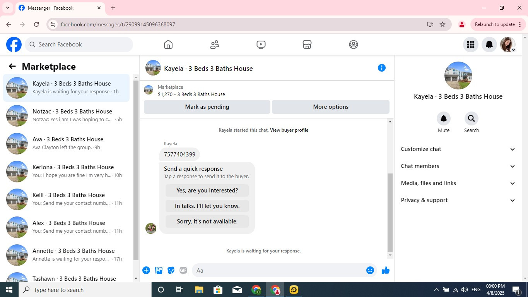Image resolution: width=528 pixels, height=297 pixels.
Task: Open Annette conversation in list
Action: (66, 255)
